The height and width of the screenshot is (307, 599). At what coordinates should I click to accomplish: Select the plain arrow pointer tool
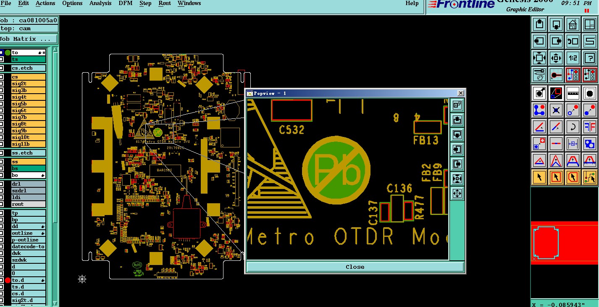539,177
